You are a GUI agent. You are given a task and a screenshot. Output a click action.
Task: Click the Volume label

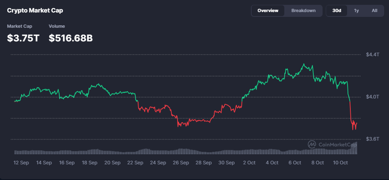tap(57, 26)
